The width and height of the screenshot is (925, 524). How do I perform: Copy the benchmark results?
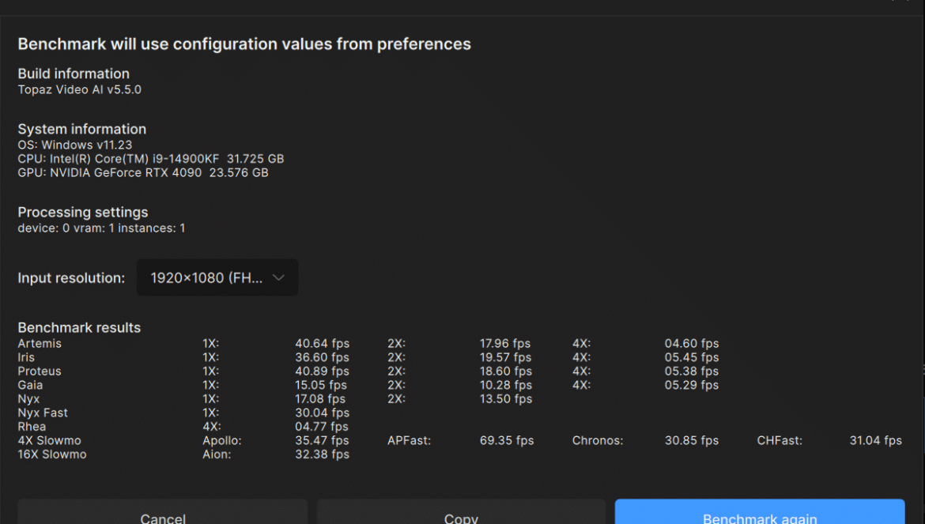(x=461, y=511)
